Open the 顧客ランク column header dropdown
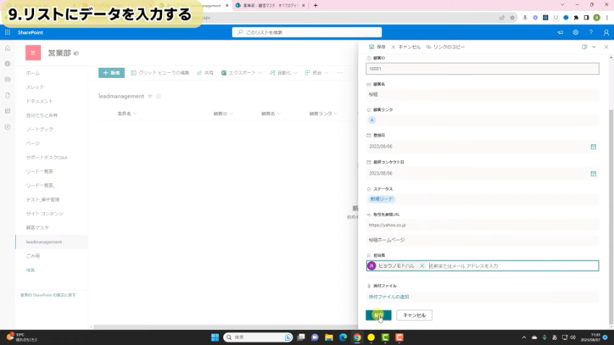614x345 pixels. pos(324,114)
